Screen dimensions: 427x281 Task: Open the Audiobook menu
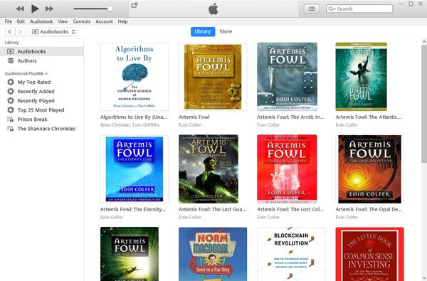(x=41, y=21)
